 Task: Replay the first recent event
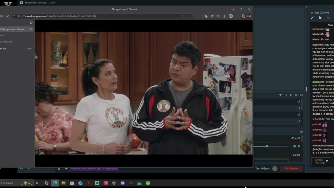click(299, 102)
